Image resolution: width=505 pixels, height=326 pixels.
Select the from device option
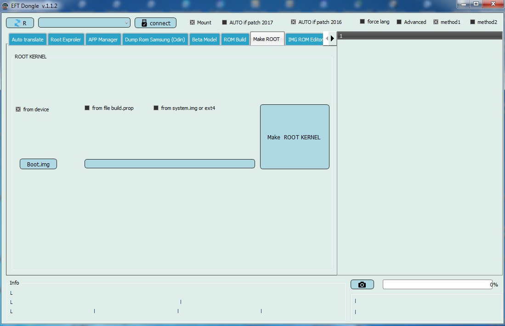tap(32, 109)
